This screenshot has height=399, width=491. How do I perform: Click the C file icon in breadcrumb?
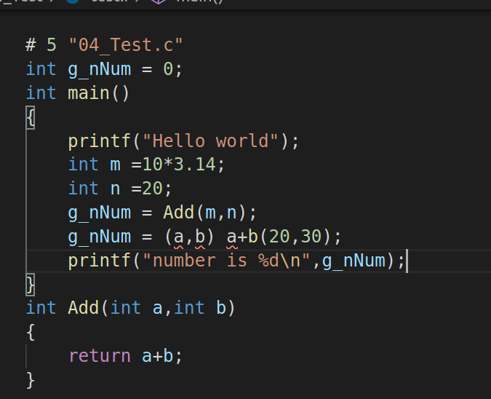pos(73,1)
